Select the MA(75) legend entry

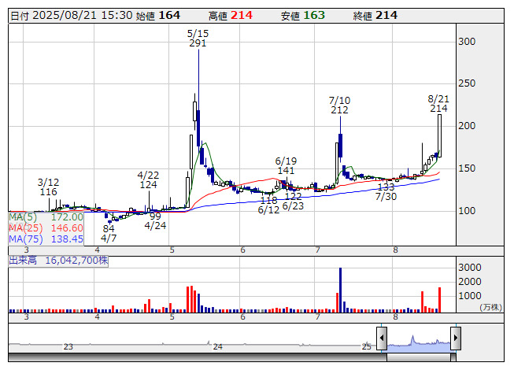[x=46, y=239]
